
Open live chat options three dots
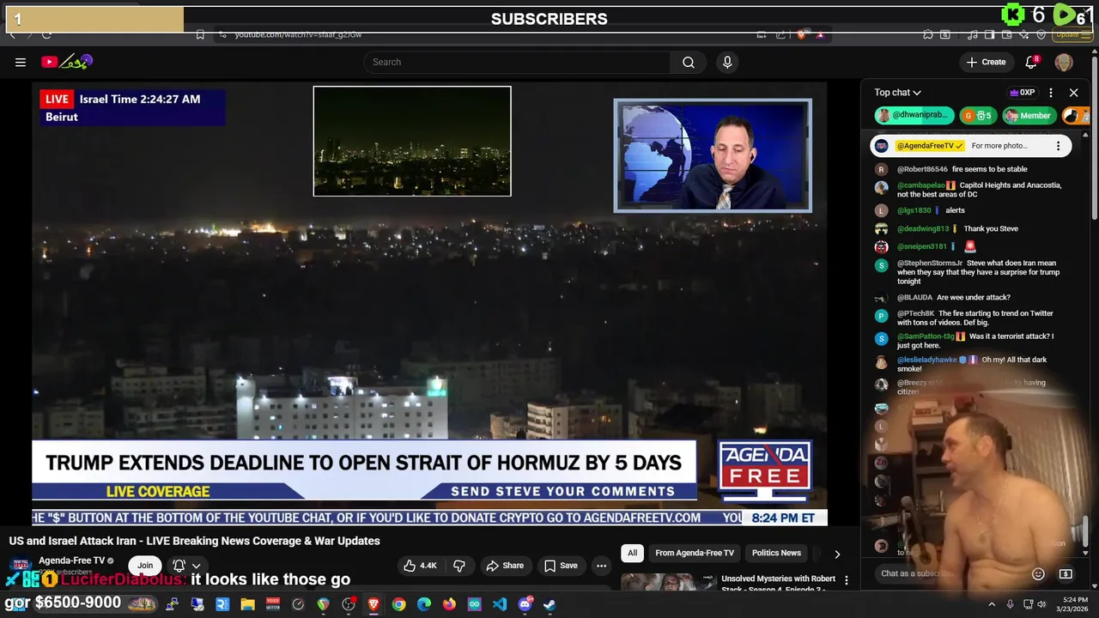point(1050,93)
